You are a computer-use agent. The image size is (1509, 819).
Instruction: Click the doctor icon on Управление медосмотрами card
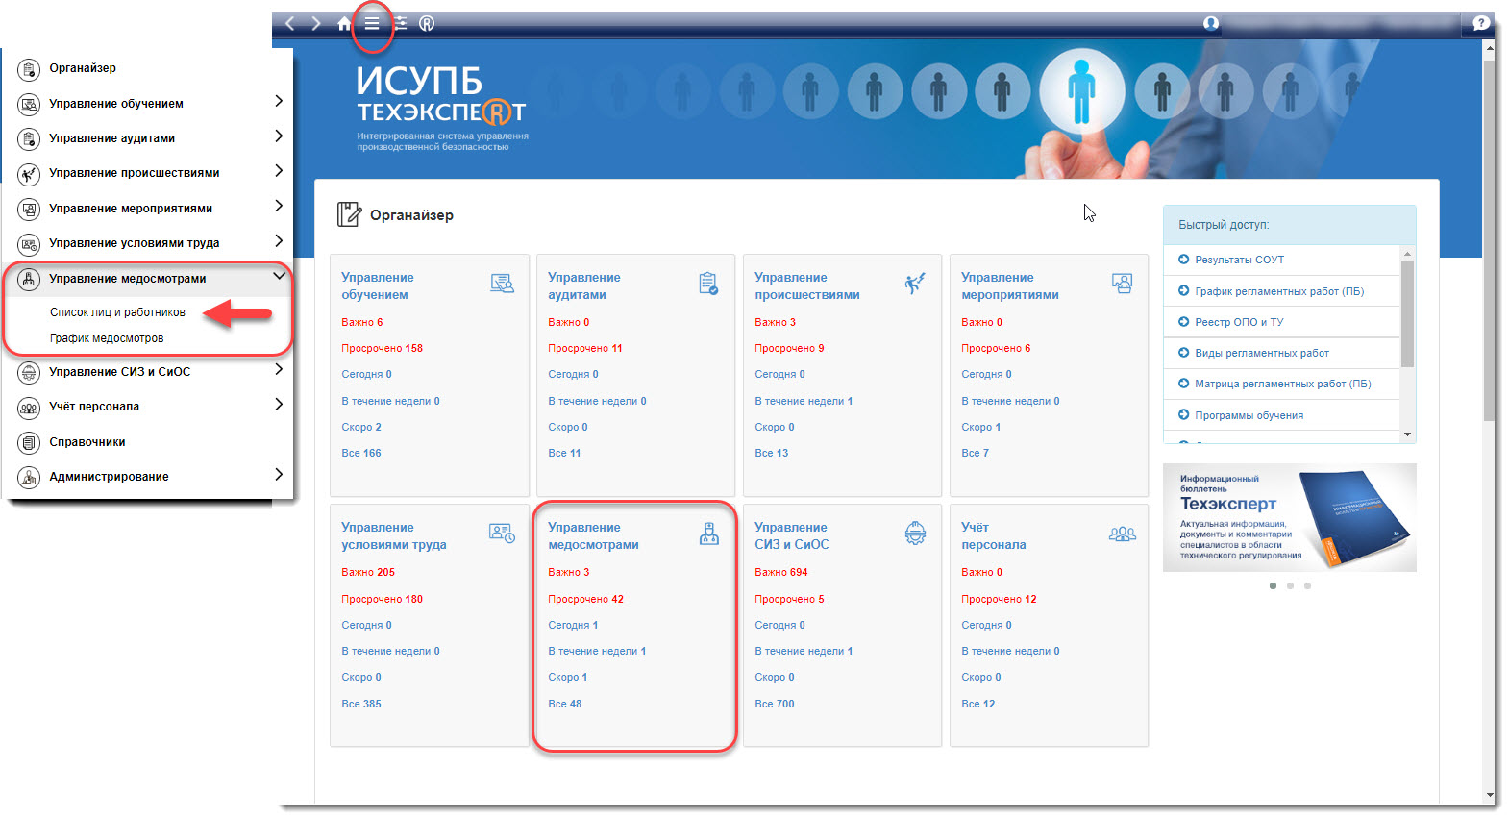pyautogui.click(x=709, y=534)
